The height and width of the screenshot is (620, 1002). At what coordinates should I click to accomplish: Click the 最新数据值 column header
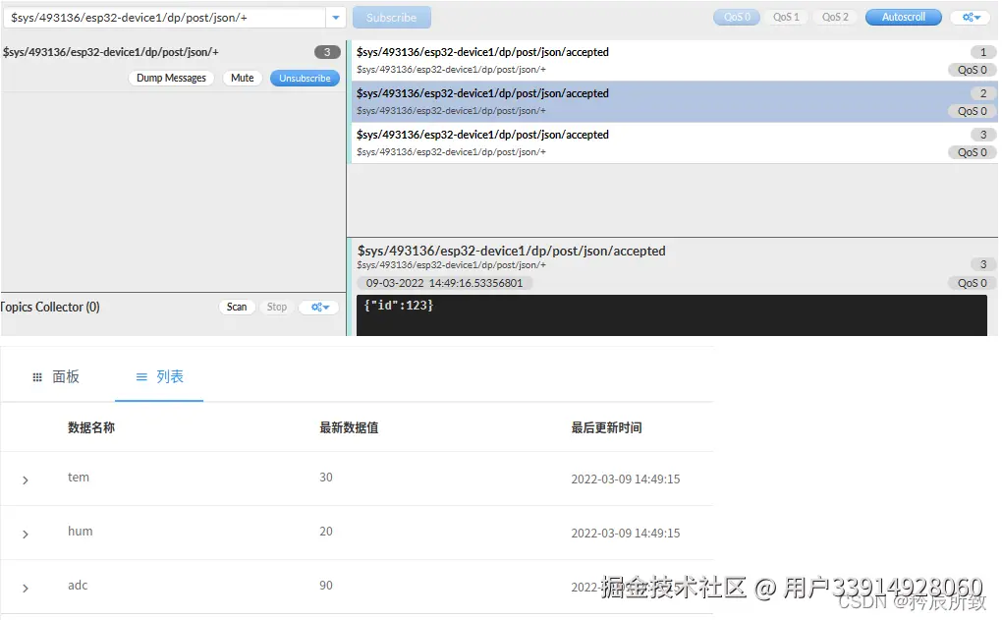pos(349,427)
